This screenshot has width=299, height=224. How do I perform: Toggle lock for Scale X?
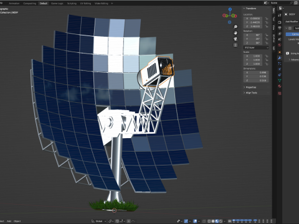point(267,56)
